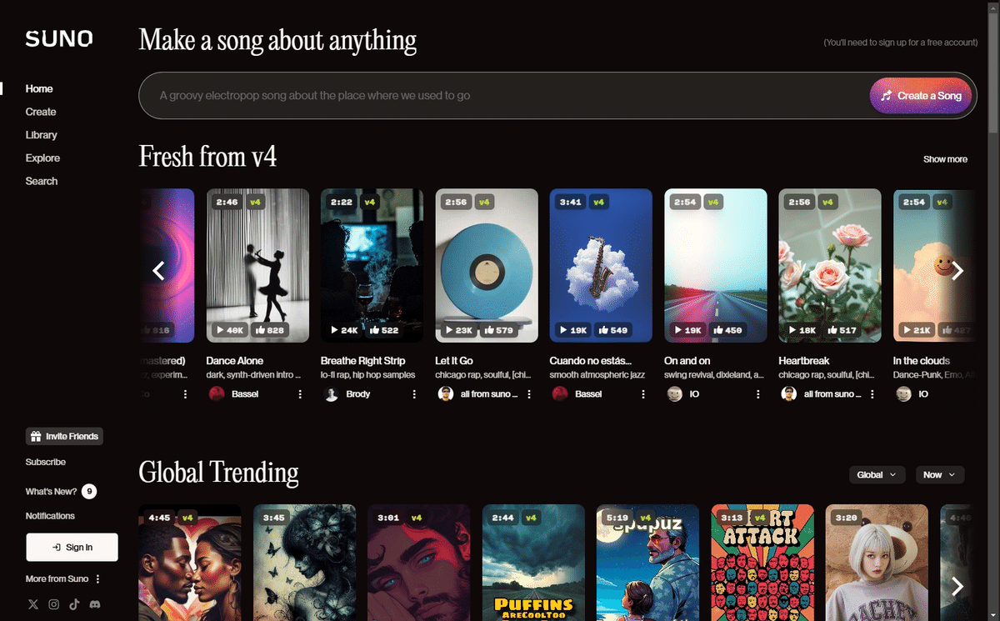Click song title Heartbreak

[803, 361]
